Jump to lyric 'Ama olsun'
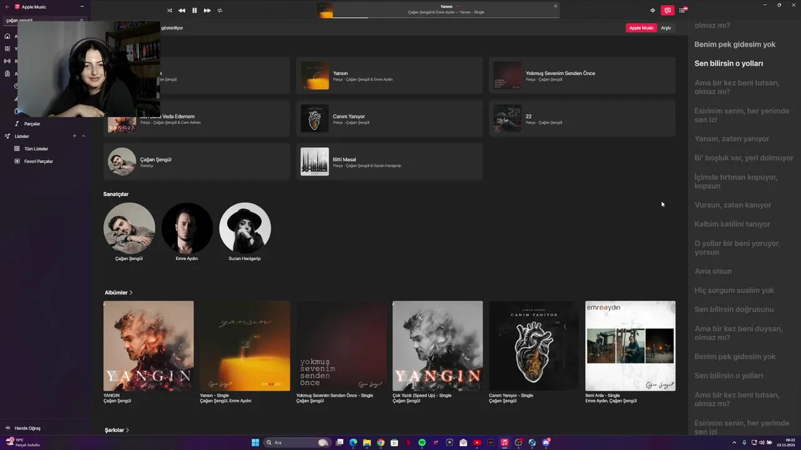 click(713, 271)
